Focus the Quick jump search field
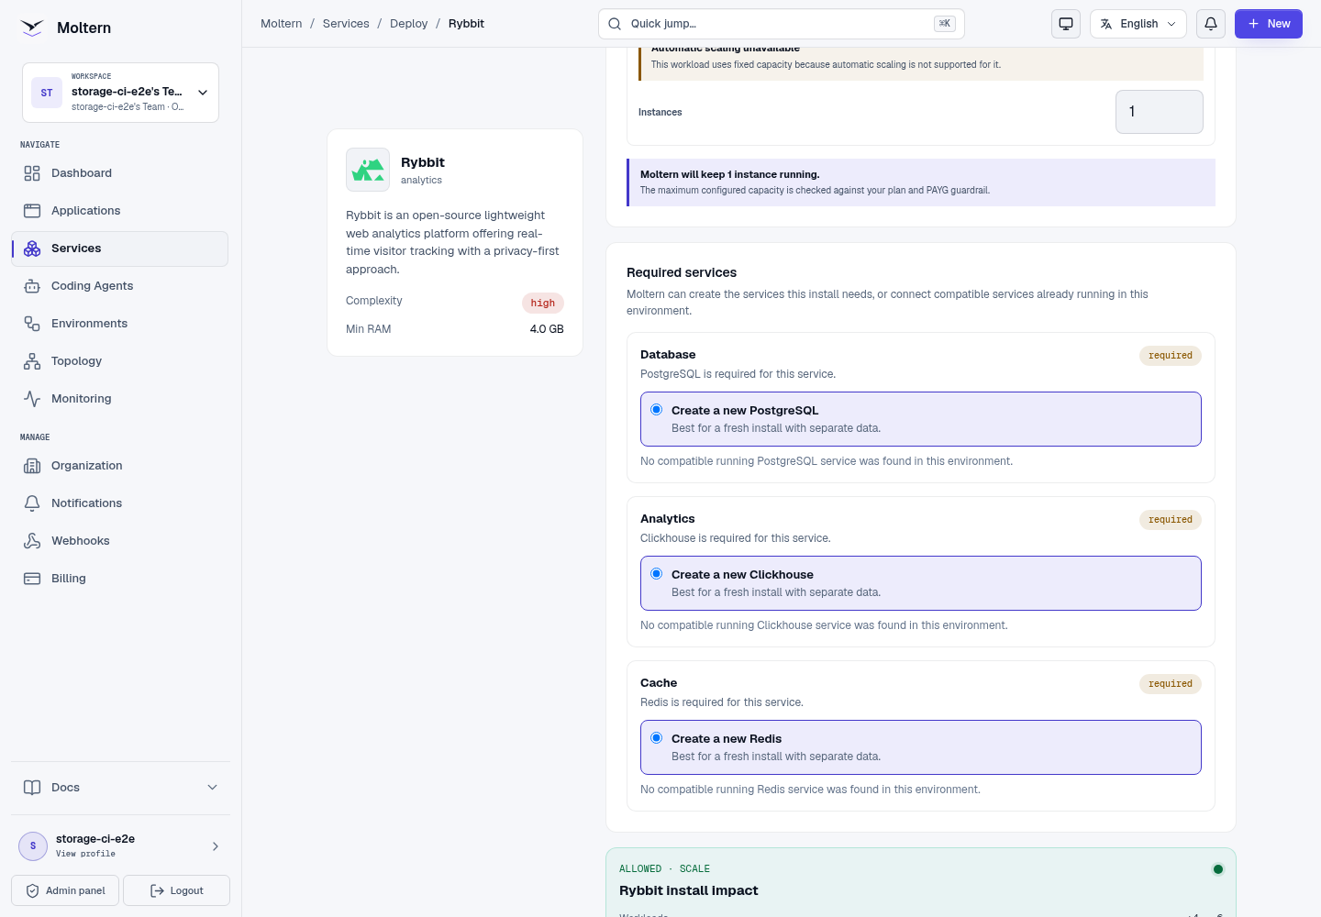 782,24
